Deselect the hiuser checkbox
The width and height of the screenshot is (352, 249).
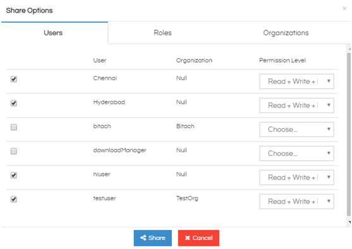coord(14,175)
